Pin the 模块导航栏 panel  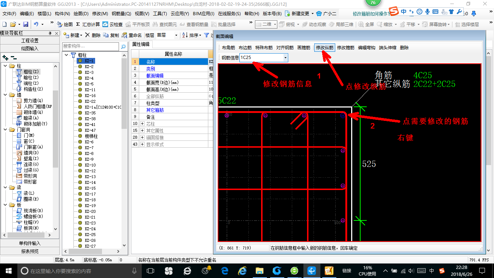coord(50,33)
